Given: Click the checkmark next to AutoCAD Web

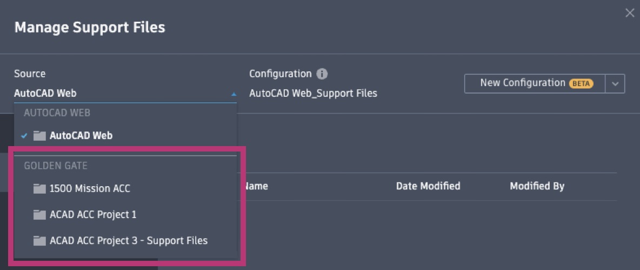Looking at the screenshot, I should [24, 135].
